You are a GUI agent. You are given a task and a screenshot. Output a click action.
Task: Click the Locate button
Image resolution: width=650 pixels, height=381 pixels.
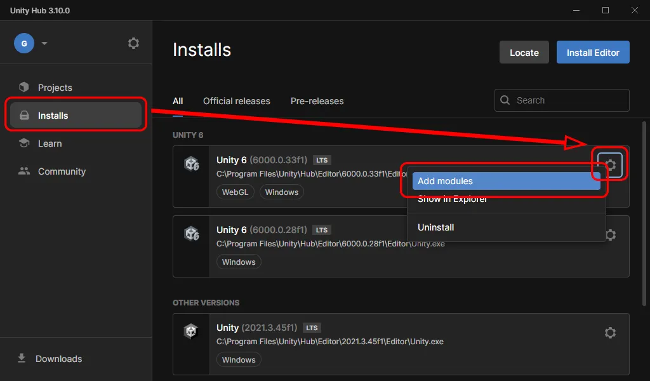click(524, 53)
